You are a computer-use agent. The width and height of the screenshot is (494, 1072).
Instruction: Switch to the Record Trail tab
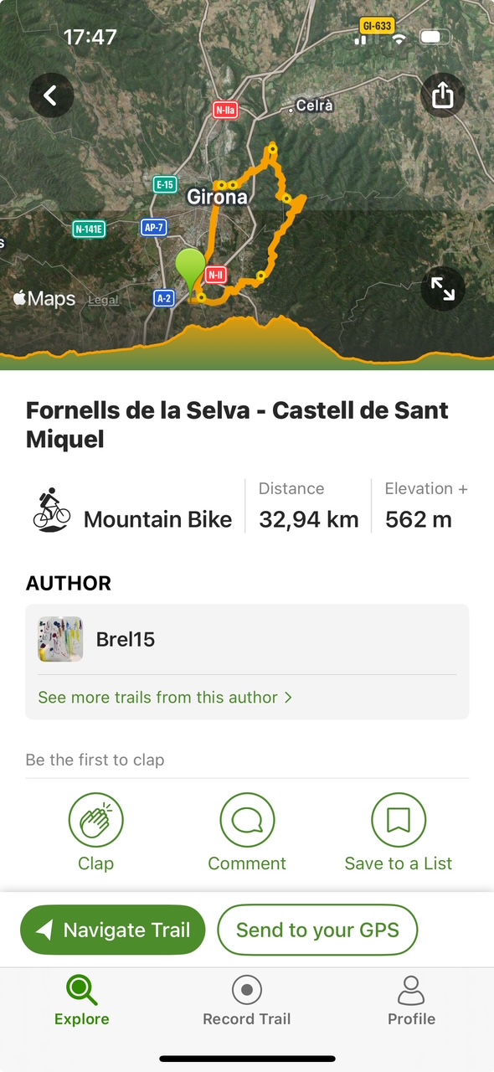coord(246,998)
